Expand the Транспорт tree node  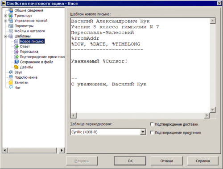(x=5, y=16)
